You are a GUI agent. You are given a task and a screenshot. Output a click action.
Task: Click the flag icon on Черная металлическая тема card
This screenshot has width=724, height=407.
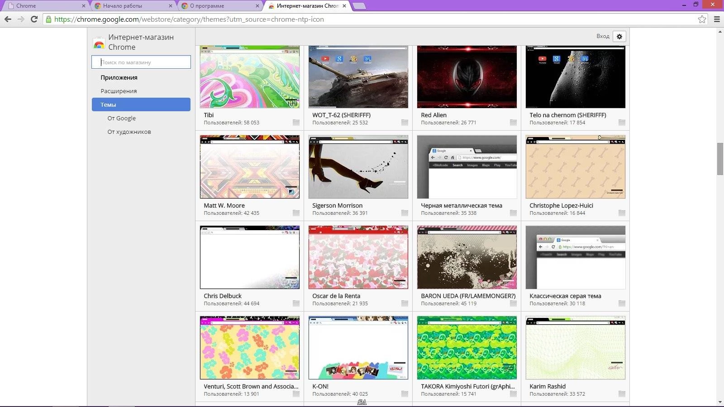coord(513,213)
